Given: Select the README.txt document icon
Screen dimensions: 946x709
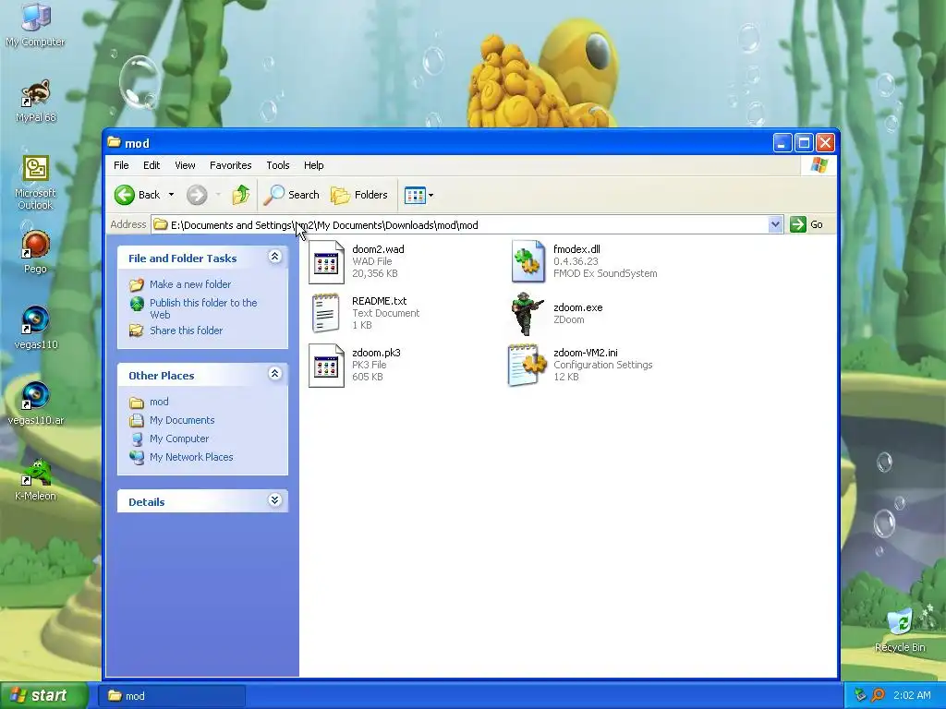Looking at the screenshot, I should (x=326, y=313).
